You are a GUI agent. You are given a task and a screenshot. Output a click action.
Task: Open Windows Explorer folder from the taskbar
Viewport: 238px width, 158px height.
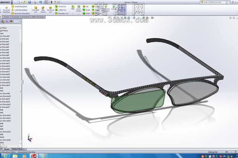tap(15, 156)
